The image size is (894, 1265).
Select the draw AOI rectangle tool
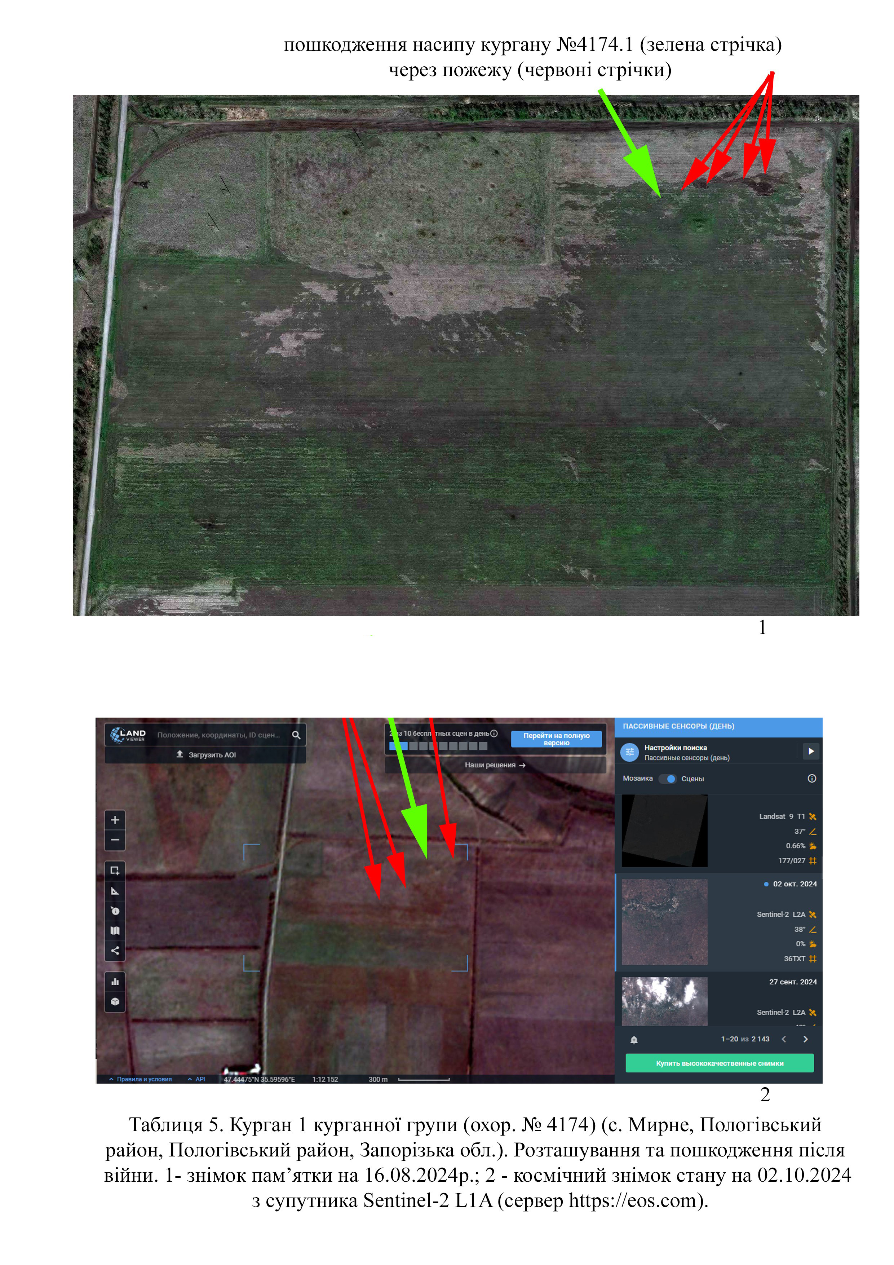tap(115, 870)
